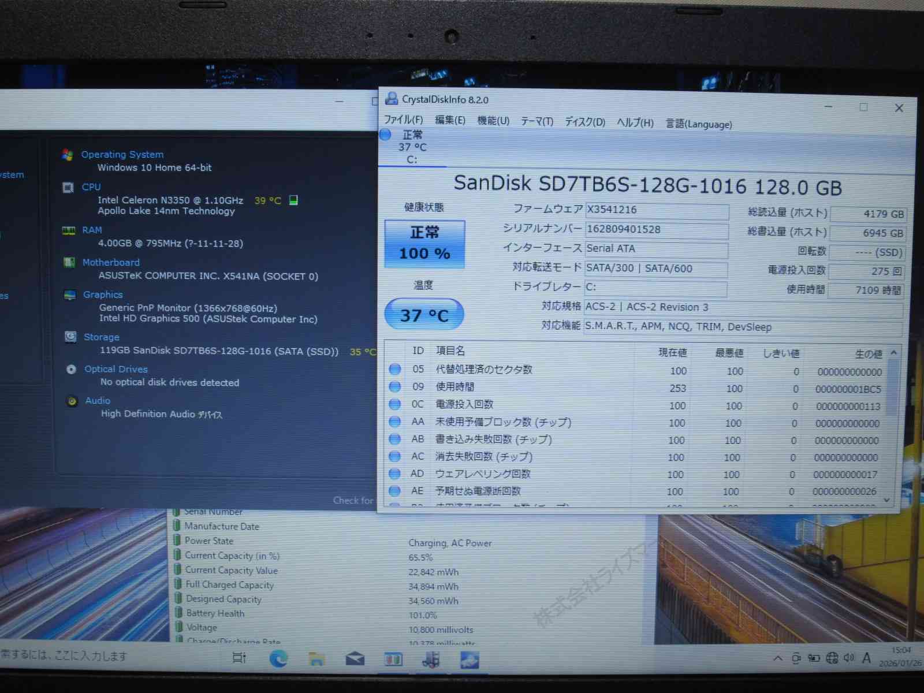The height and width of the screenshot is (693, 924).
Task: Click the 37 °C temperature button
Action: click(424, 315)
